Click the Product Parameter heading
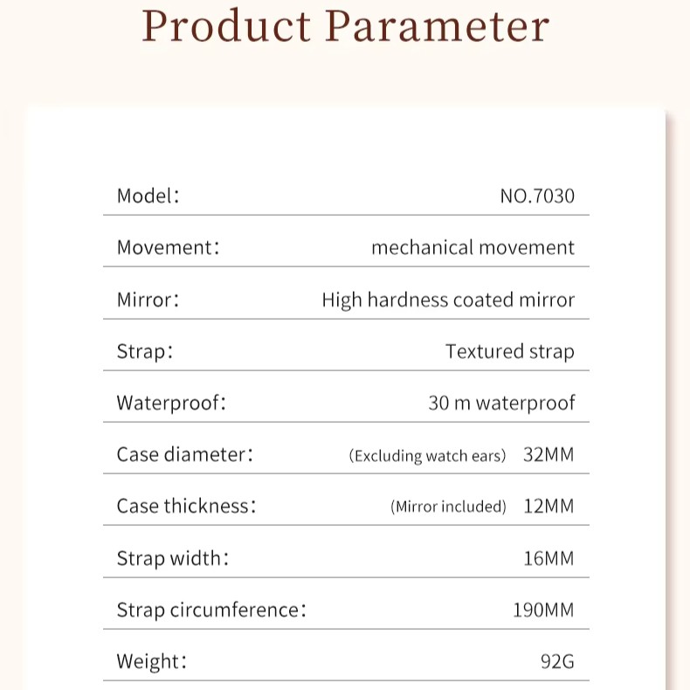Screen dimensions: 690x690 (346, 26)
